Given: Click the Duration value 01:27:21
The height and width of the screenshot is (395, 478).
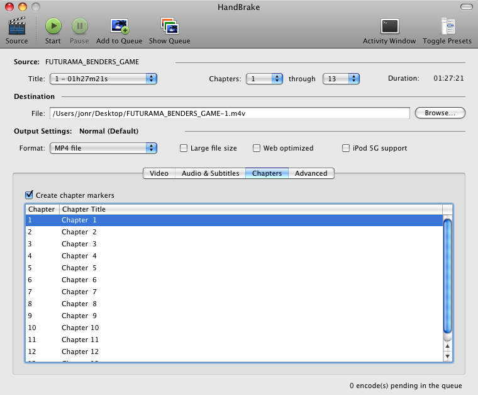Looking at the screenshot, I should [x=448, y=79].
